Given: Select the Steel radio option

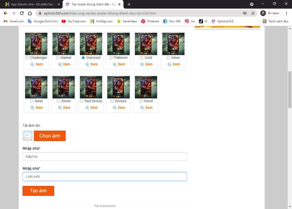Looking at the screenshot, I should (31, 101).
